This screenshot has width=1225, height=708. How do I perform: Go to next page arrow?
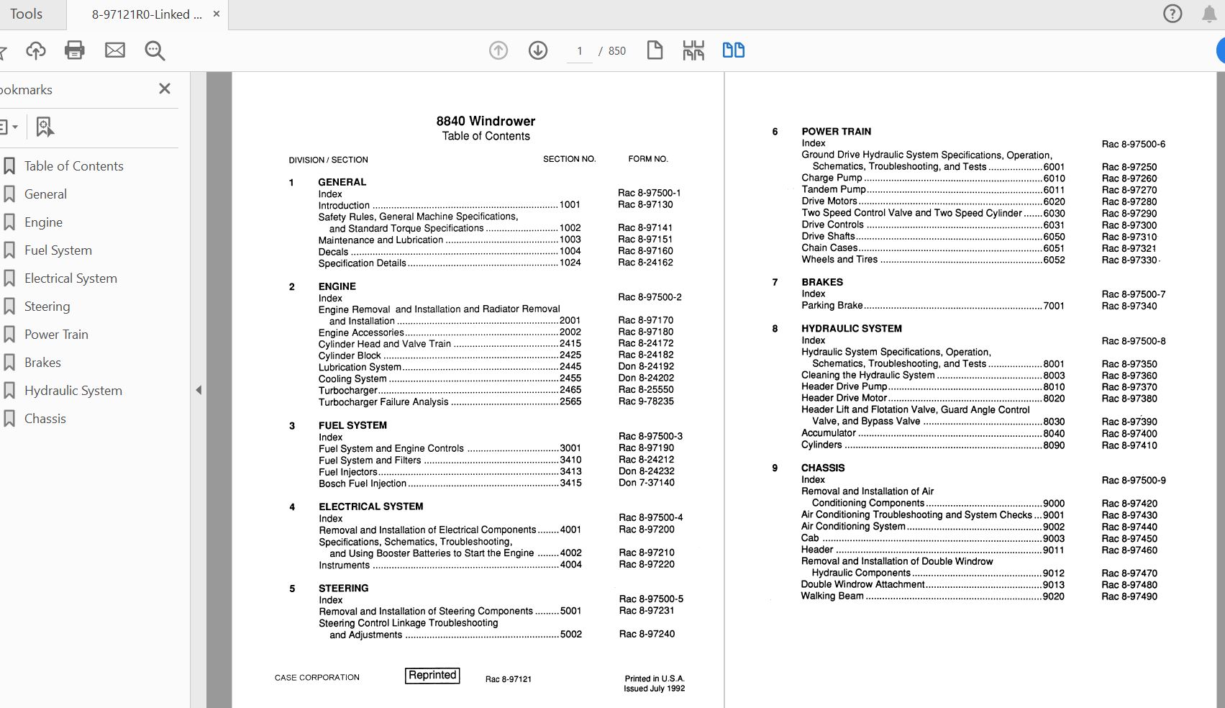click(538, 50)
